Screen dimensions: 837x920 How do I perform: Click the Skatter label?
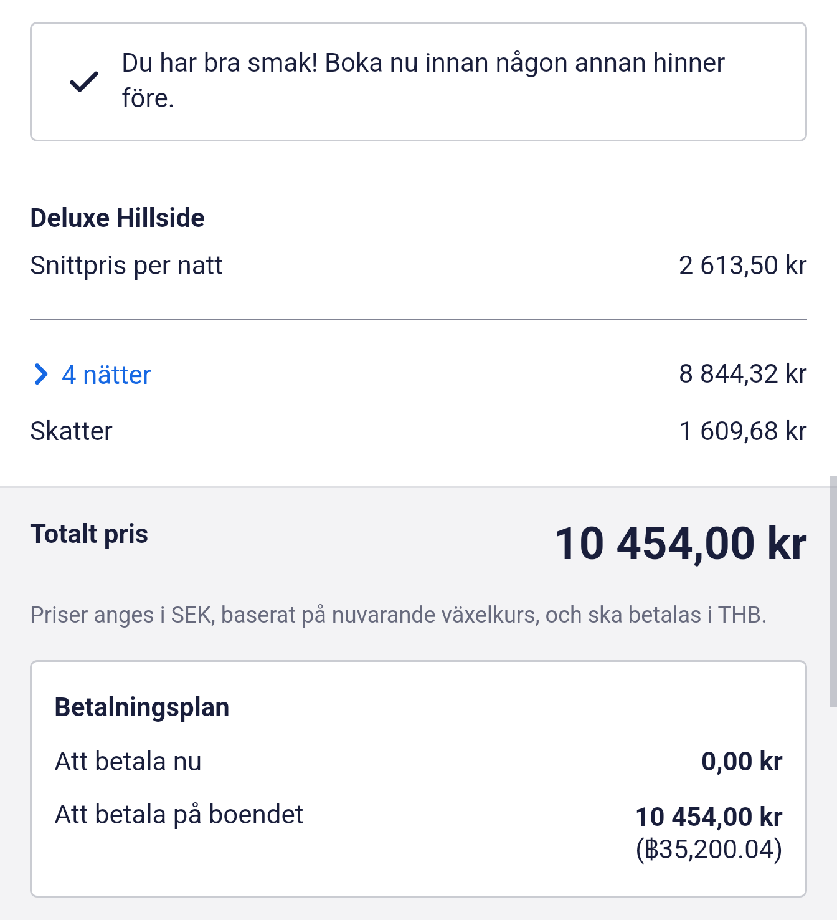coord(72,431)
